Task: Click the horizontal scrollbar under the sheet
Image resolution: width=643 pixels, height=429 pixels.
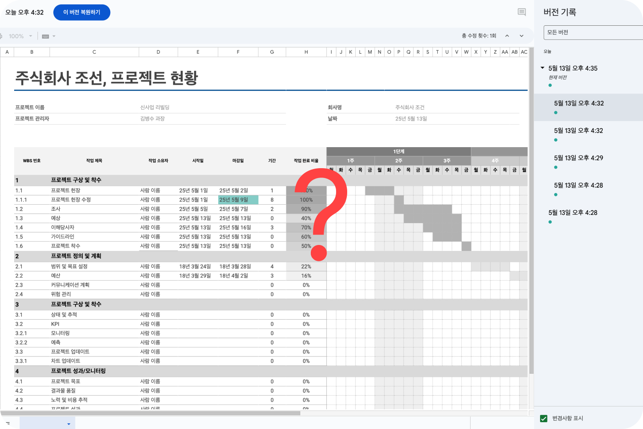Action: click(150, 414)
